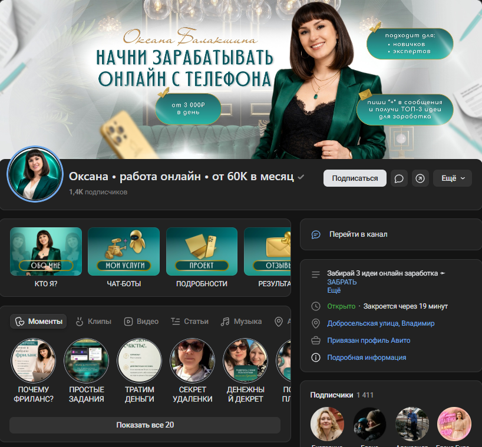Click the briefcase icon beside Авито profile
482x447 pixels.
pos(316,340)
